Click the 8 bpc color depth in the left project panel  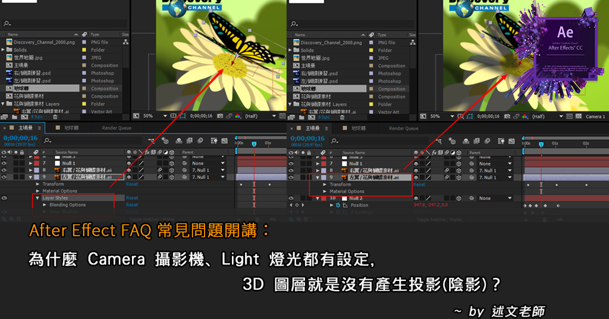tap(37, 117)
